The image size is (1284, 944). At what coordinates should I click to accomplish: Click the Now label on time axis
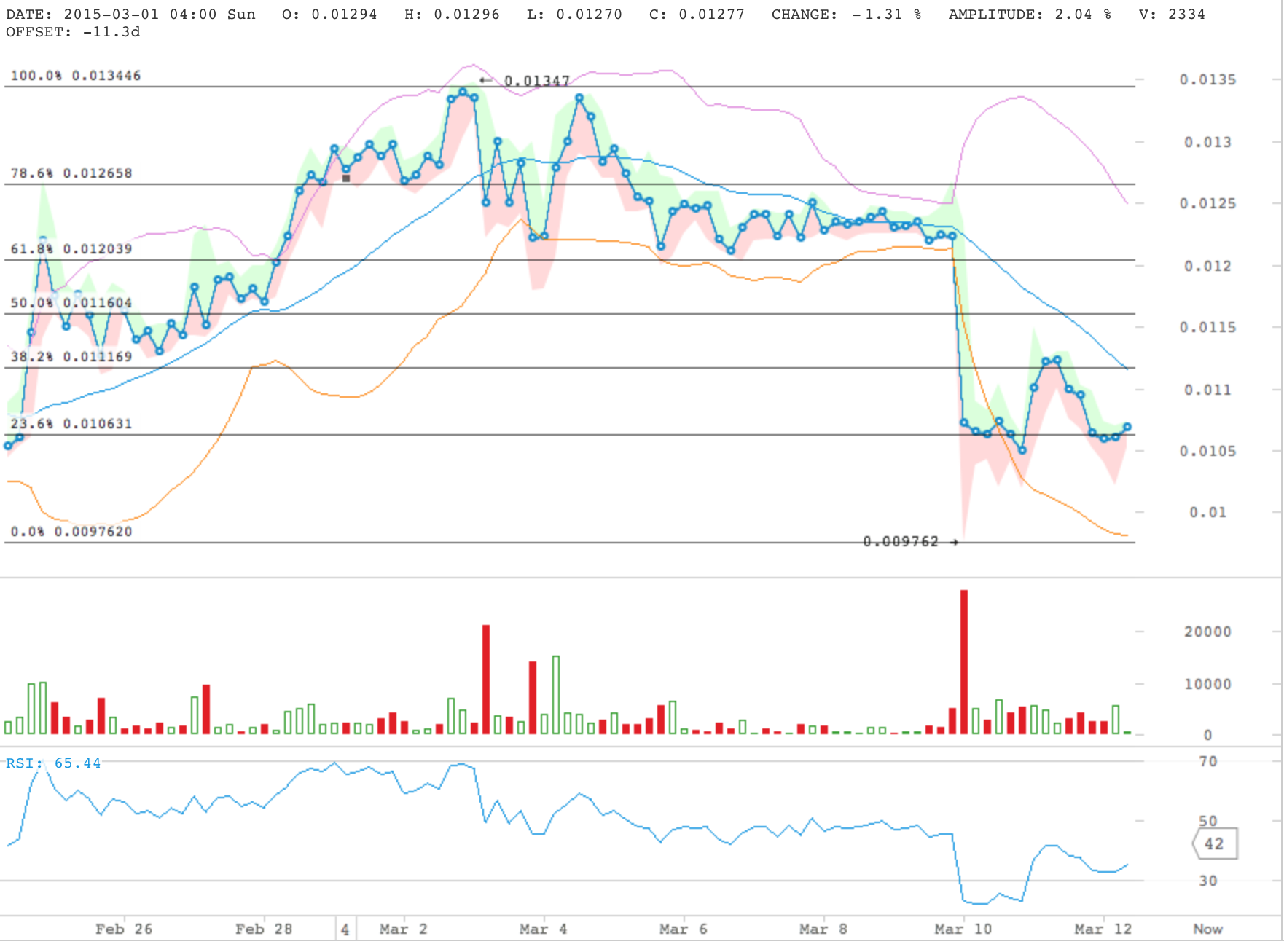pyautogui.click(x=1207, y=929)
